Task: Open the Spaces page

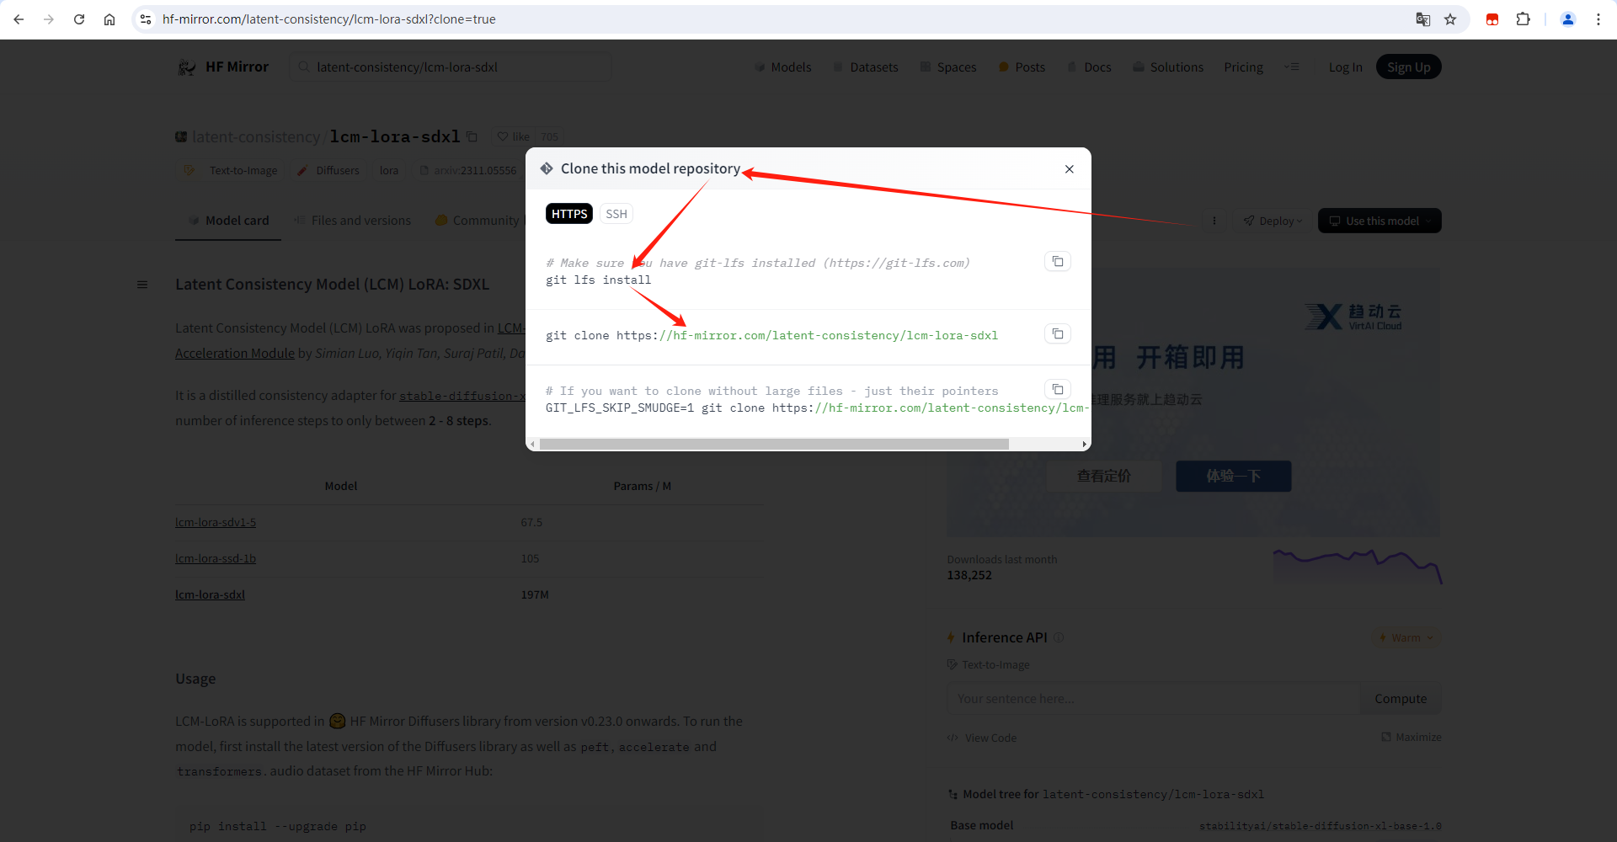Action: [x=948, y=67]
